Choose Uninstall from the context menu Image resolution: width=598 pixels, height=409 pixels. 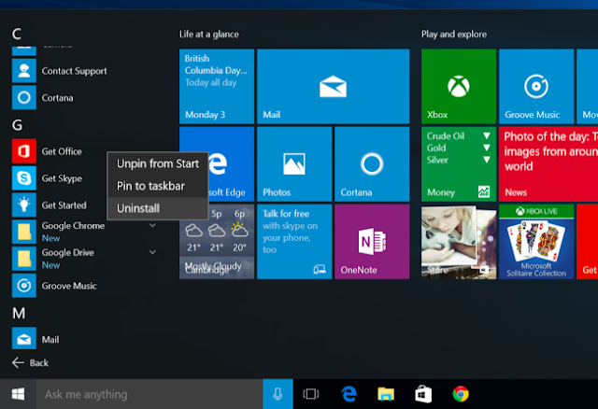point(158,208)
